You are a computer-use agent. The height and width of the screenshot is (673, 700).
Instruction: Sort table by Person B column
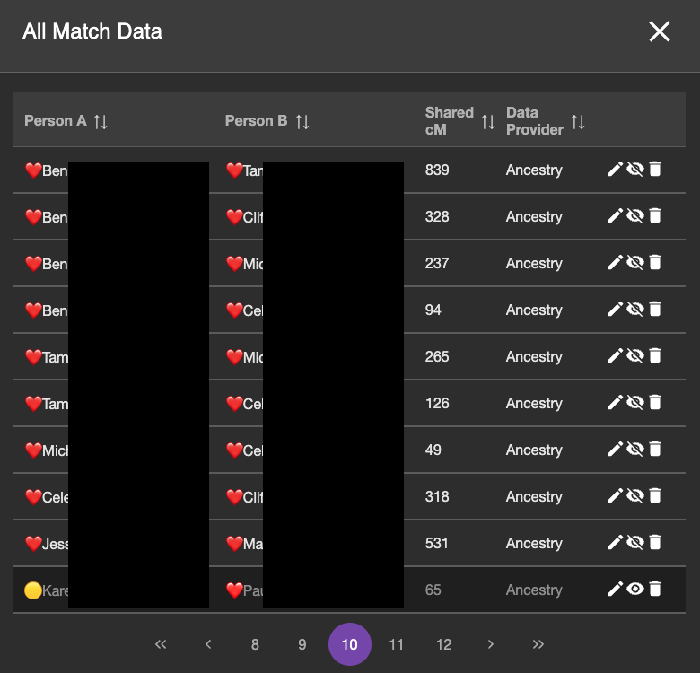point(302,121)
